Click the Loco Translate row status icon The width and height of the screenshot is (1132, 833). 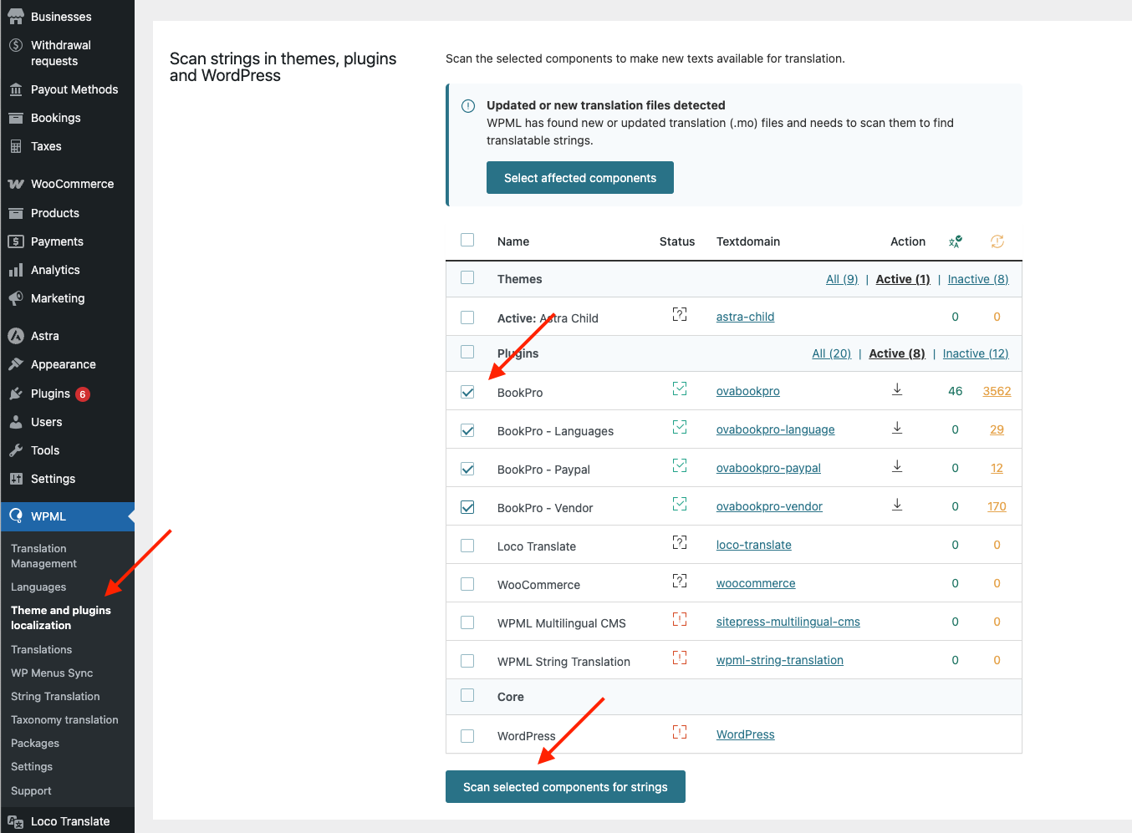click(x=680, y=543)
